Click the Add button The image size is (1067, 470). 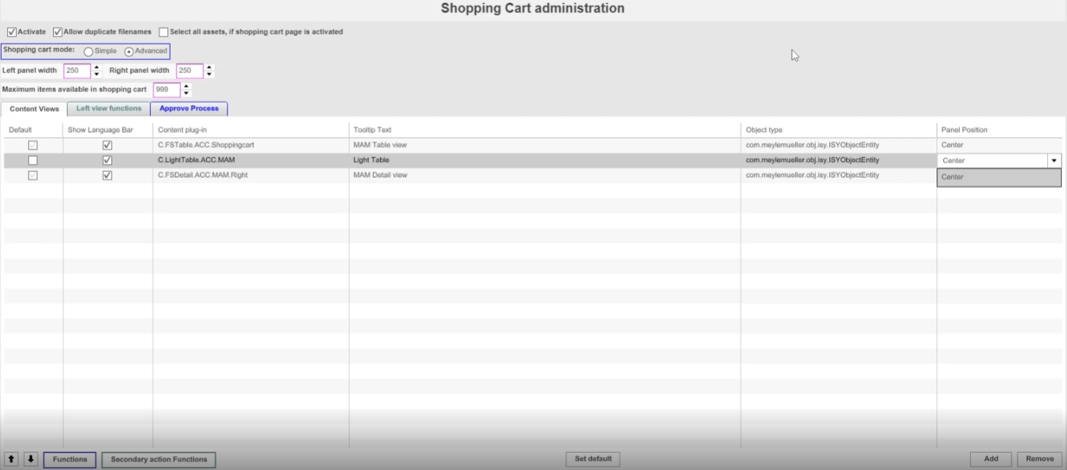coord(990,459)
